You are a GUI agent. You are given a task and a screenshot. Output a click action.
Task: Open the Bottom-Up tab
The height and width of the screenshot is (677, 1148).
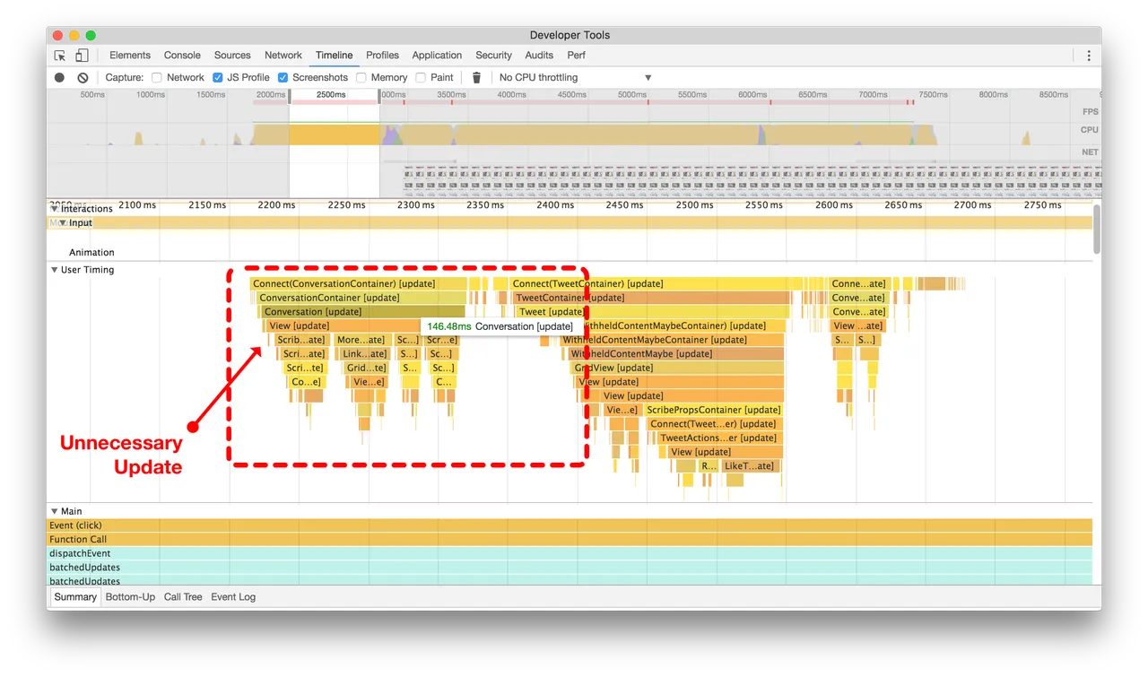(129, 596)
